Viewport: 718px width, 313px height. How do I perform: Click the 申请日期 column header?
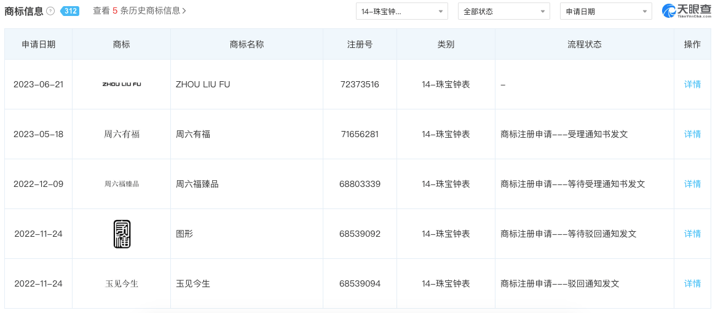pos(38,44)
